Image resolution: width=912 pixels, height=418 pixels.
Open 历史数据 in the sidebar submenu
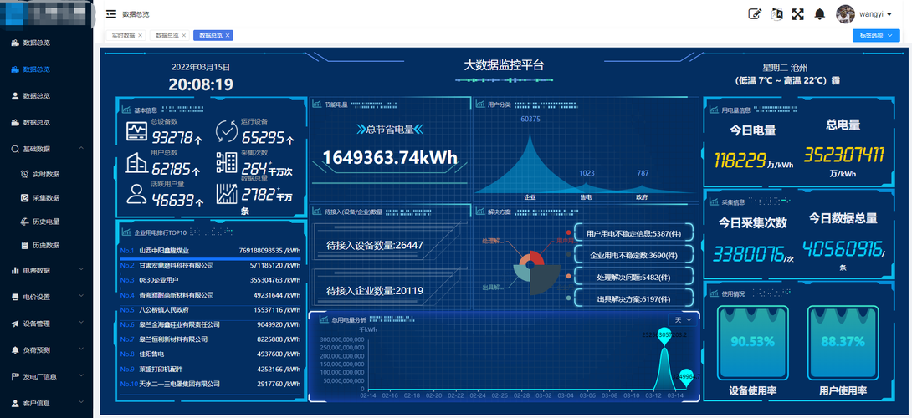point(45,245)
